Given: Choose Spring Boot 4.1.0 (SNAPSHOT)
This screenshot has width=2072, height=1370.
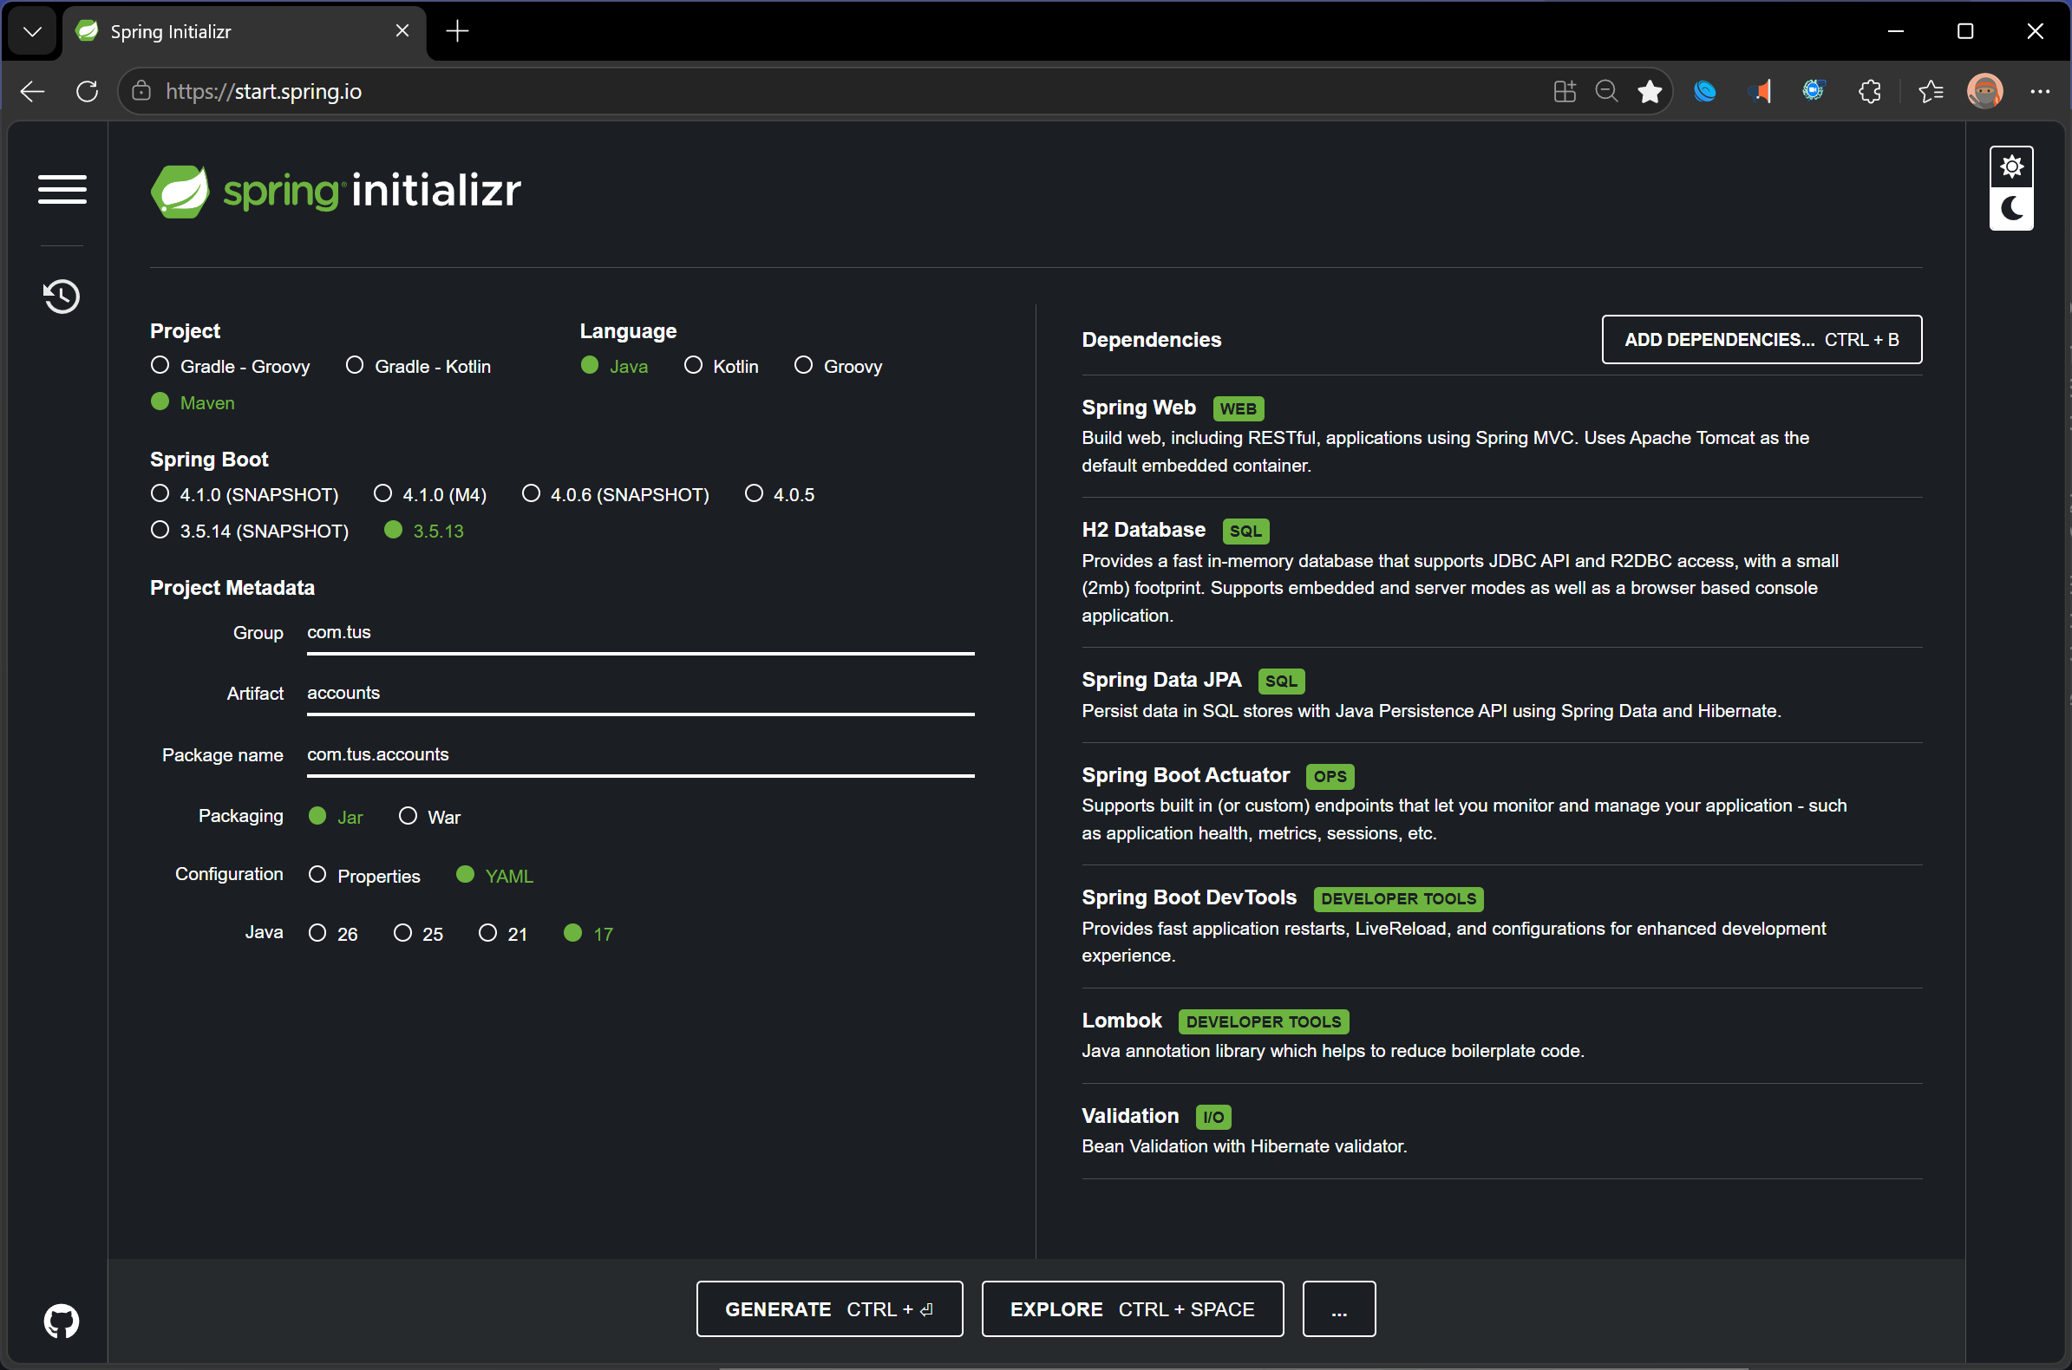Looking at the screenshot, I should click(x=244, y=494).
